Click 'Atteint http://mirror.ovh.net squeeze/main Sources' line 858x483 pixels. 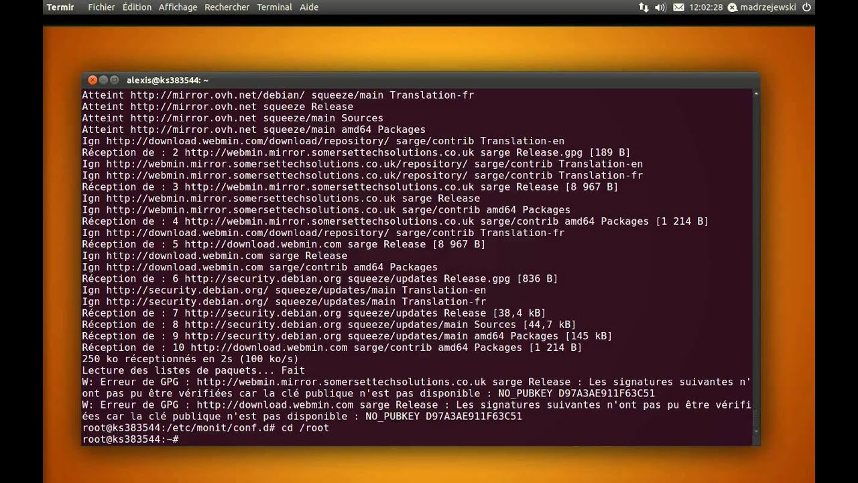tap(233, 118)
